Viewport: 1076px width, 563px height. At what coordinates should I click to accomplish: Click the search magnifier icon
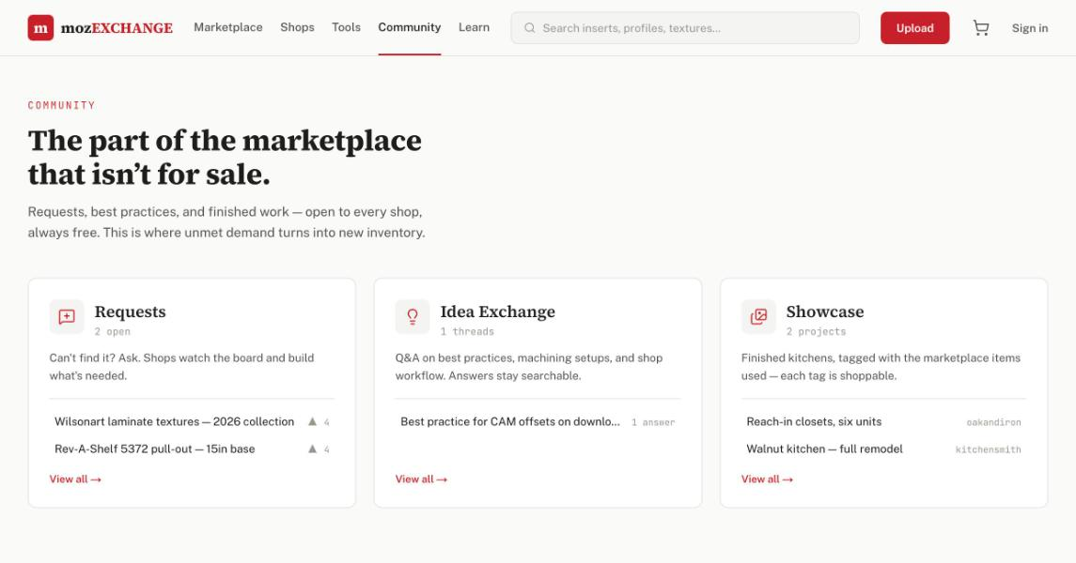click(x=530, y=28)
